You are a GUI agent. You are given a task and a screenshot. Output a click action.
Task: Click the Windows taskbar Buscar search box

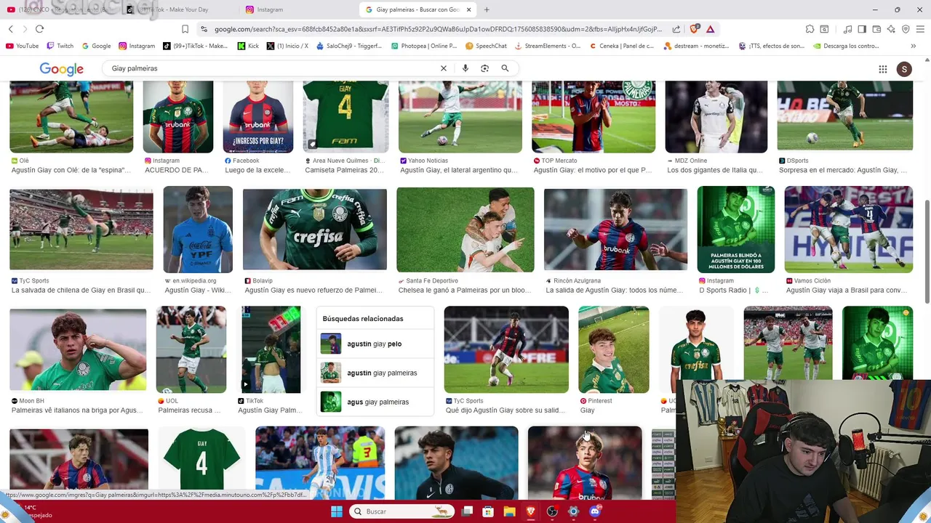coord(401,511)
